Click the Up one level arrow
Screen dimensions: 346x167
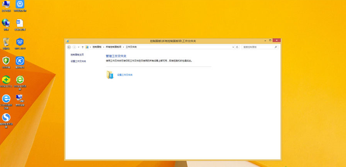(x=83, y=47)
